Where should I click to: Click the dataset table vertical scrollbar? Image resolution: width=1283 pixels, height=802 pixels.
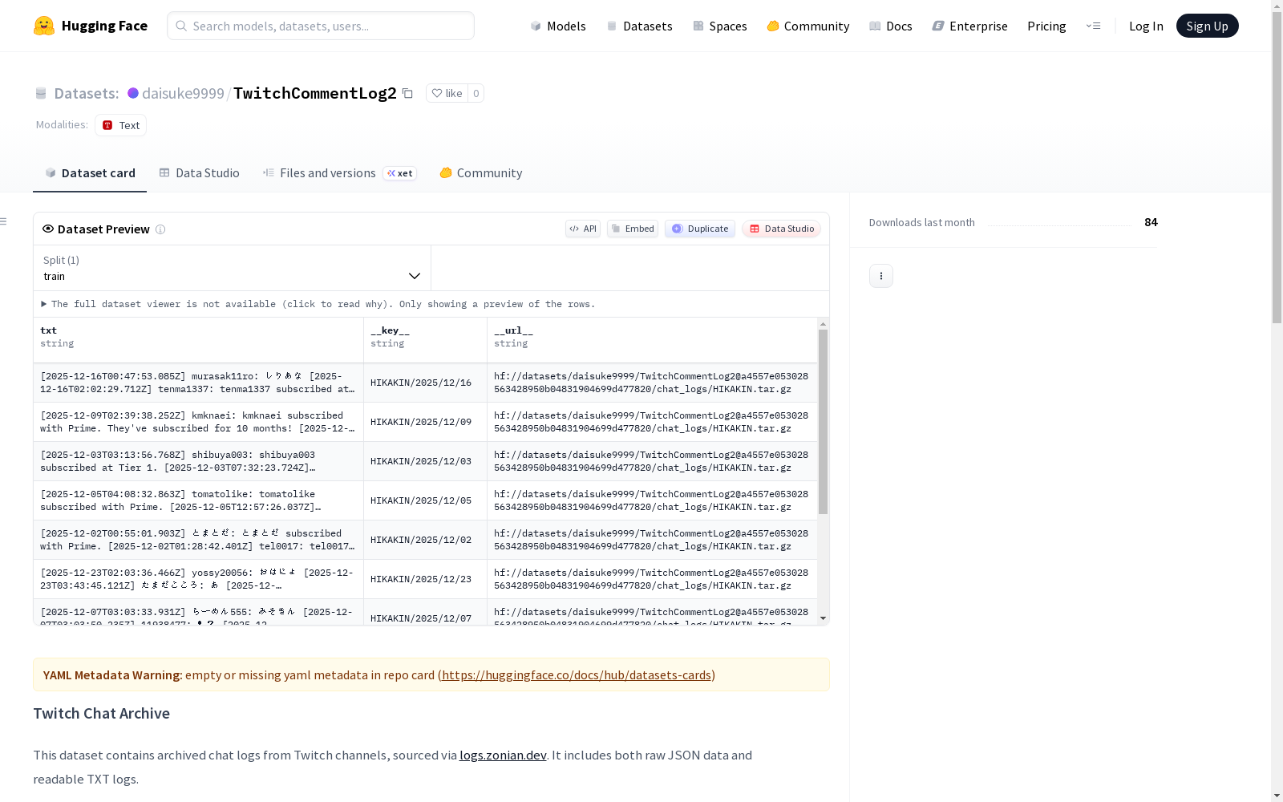823,422
